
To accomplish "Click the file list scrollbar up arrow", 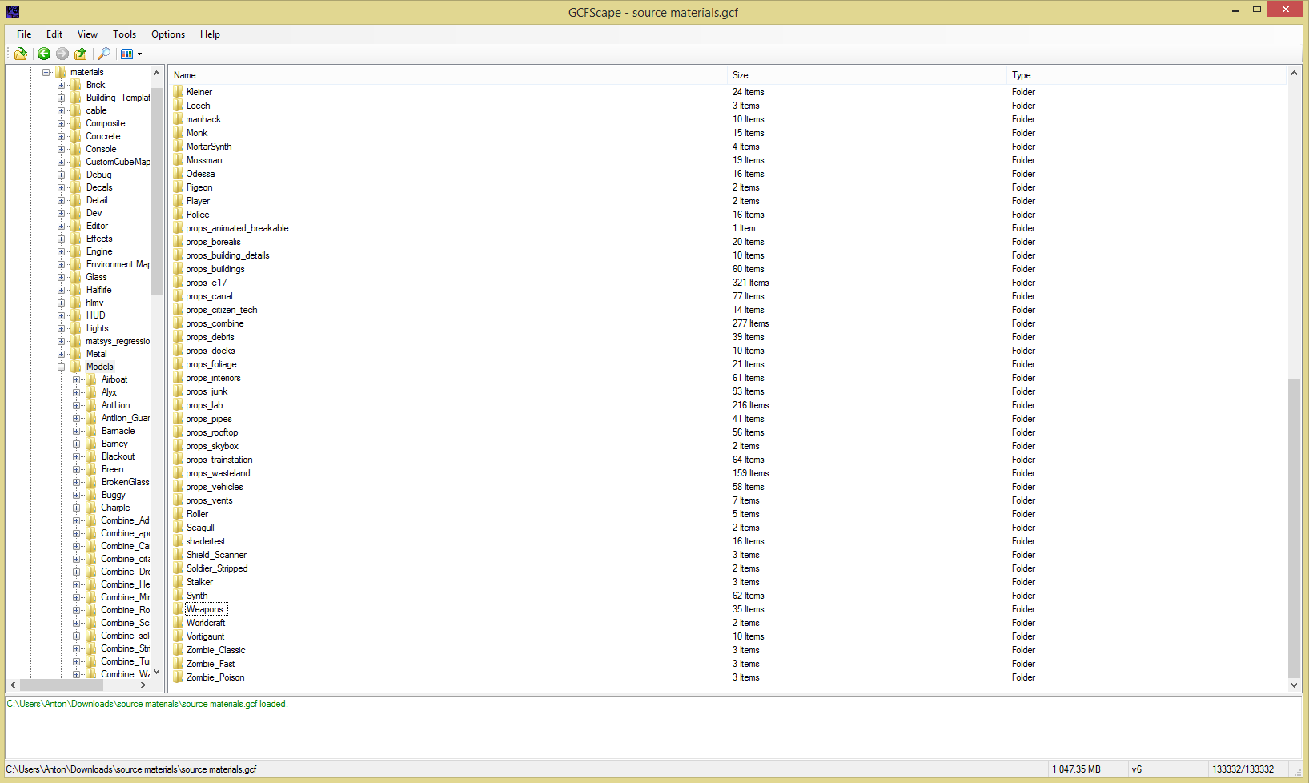I will click(x=1294, y=73).
